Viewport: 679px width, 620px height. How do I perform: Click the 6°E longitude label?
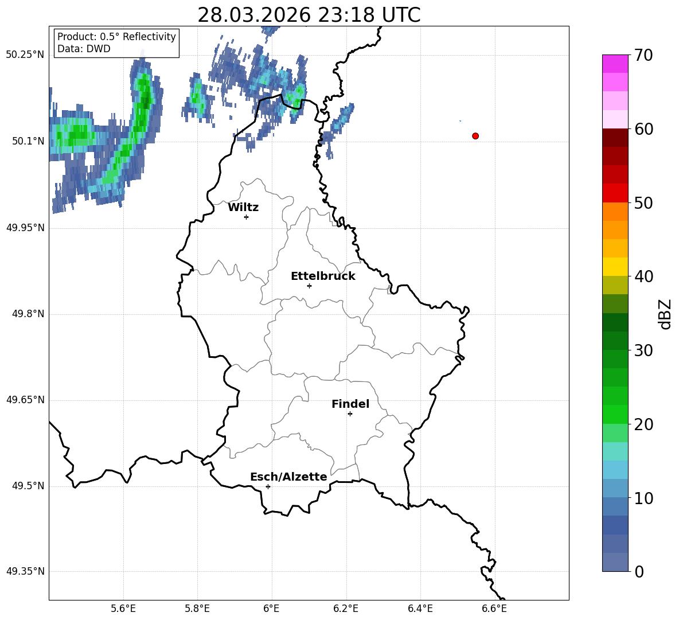pos(271,609)
